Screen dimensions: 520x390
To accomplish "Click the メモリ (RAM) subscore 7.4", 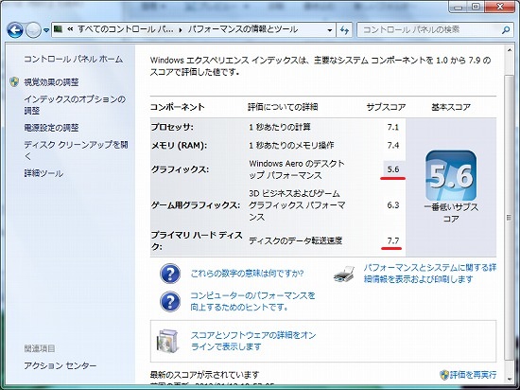I will click(393, 145).
